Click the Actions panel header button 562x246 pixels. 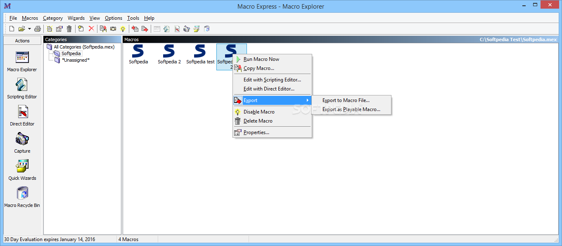click(22, 41)
